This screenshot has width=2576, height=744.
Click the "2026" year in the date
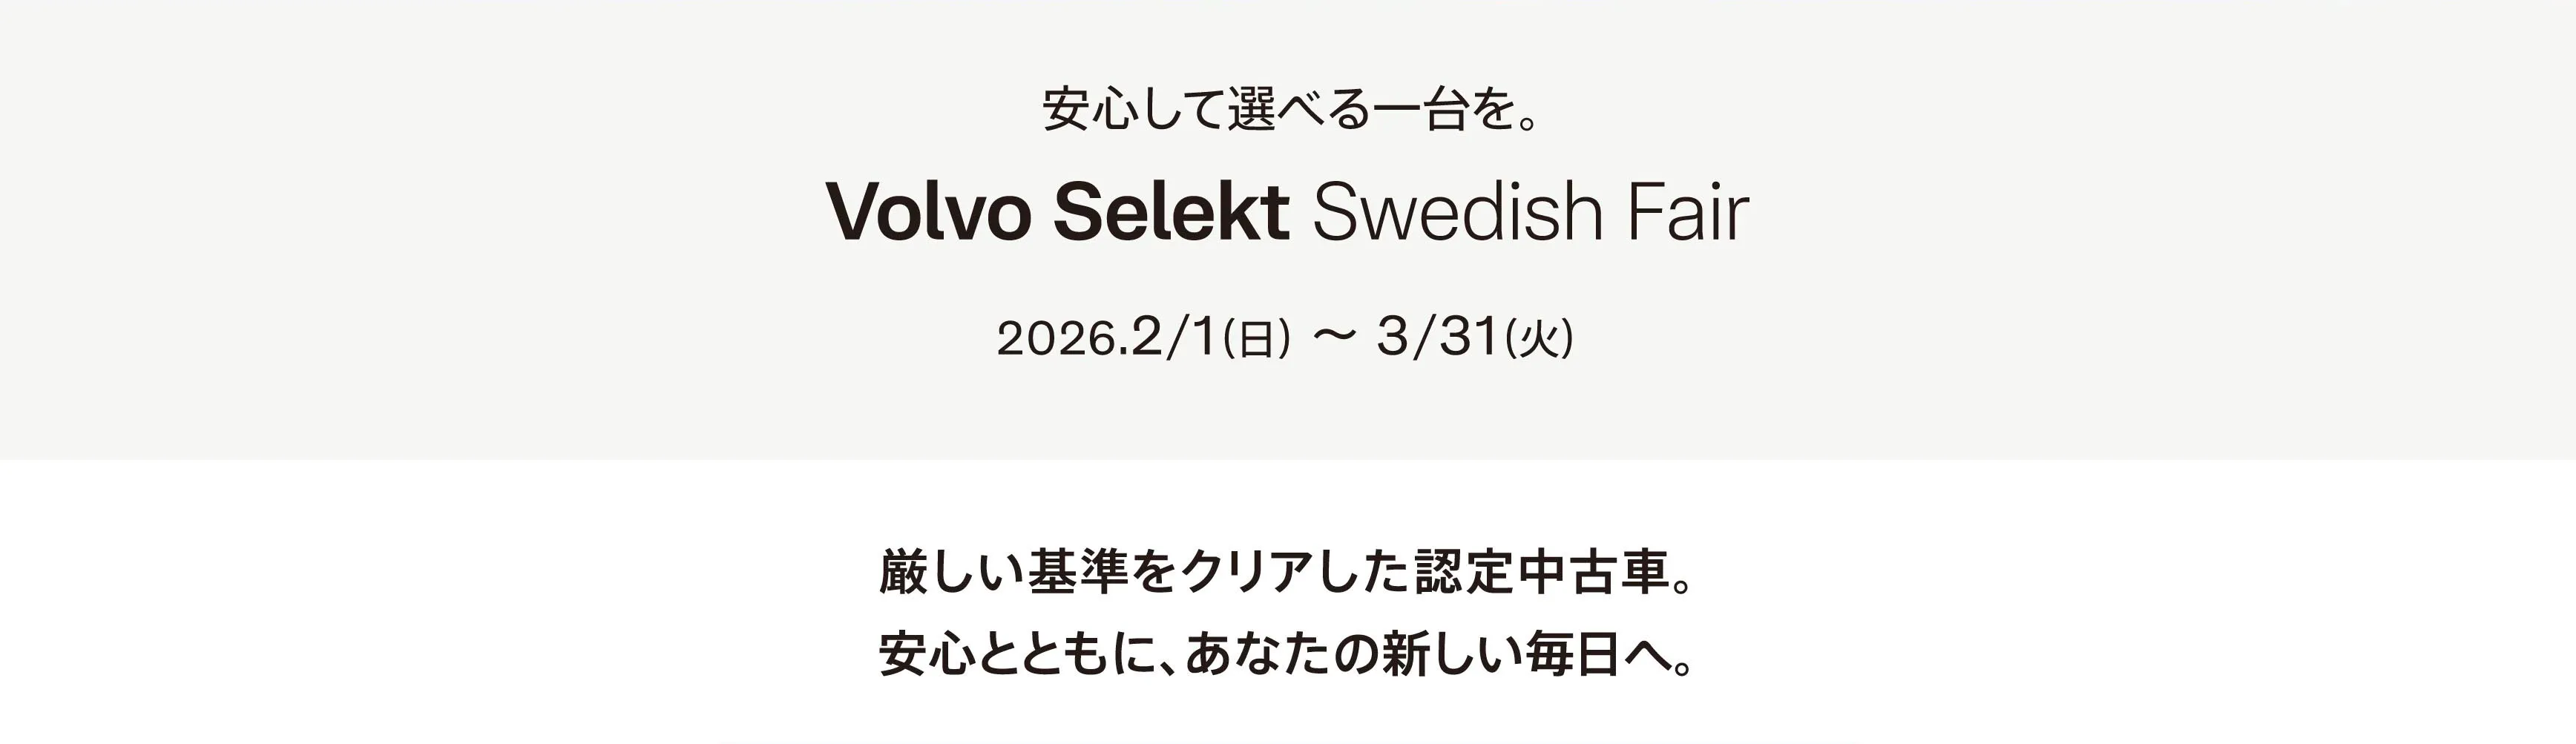pos(1056,338)
